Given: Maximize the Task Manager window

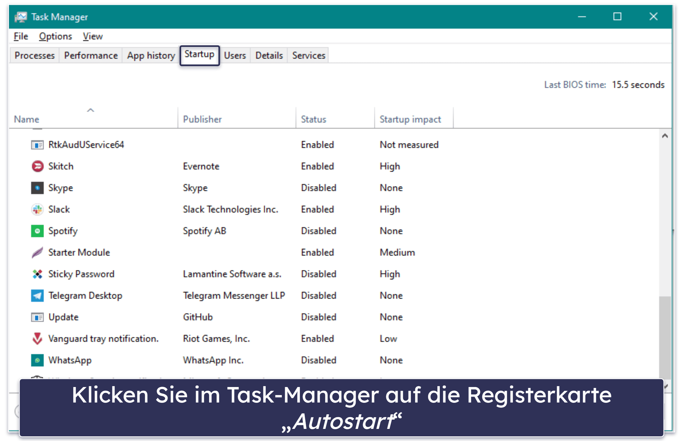Looking at the screenshot, I should (x=617, y=17).
